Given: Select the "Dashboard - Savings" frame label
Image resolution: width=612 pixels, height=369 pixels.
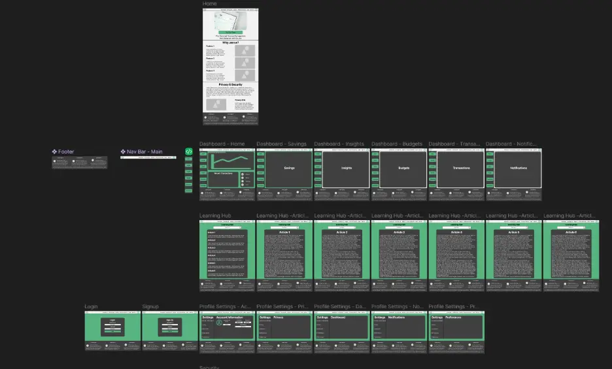Looking at the screenshot, I should 281,144.
